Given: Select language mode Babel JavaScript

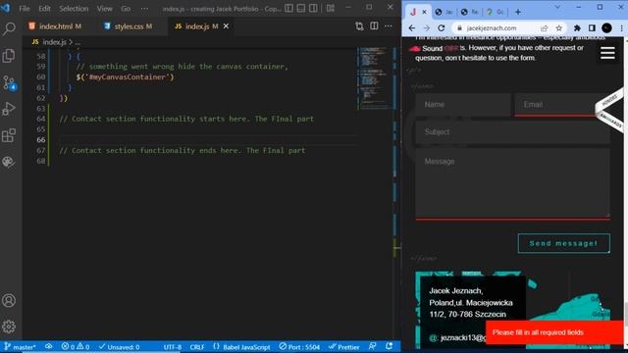Looking at the screenshot, I should tap(242, 347).
